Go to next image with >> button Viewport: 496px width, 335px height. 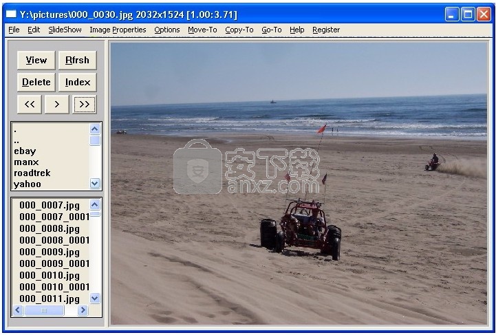[84, 104]
